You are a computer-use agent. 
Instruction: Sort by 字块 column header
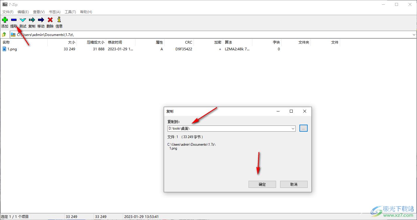(267, 42)
